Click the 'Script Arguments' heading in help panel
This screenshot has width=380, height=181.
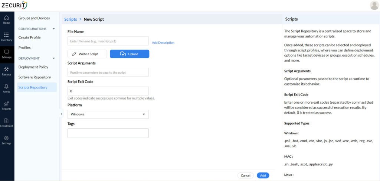297,71
